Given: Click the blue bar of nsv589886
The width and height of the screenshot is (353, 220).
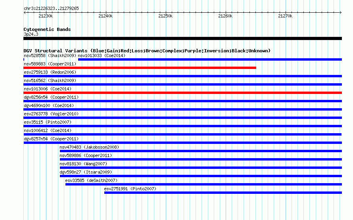Looking at the screenshot, I should point(201,159).
